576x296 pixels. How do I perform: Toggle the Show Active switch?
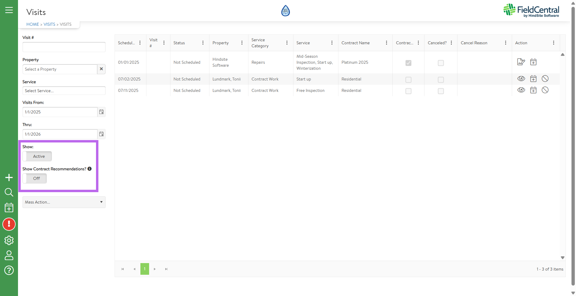37,156
